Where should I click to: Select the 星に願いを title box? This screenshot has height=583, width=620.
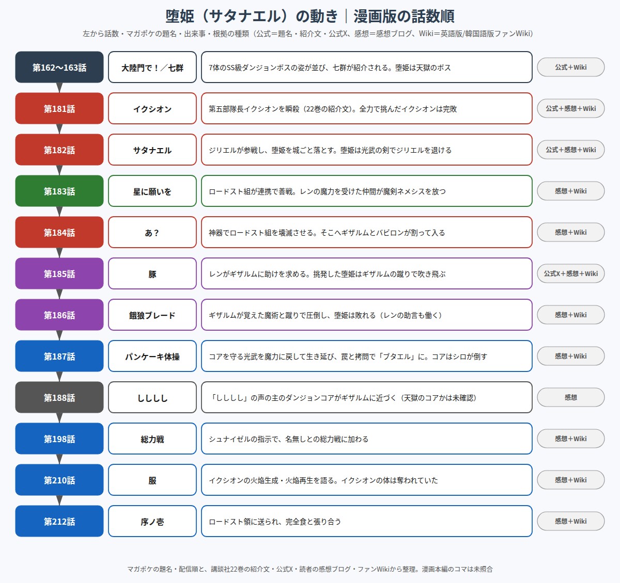(152, 191)
